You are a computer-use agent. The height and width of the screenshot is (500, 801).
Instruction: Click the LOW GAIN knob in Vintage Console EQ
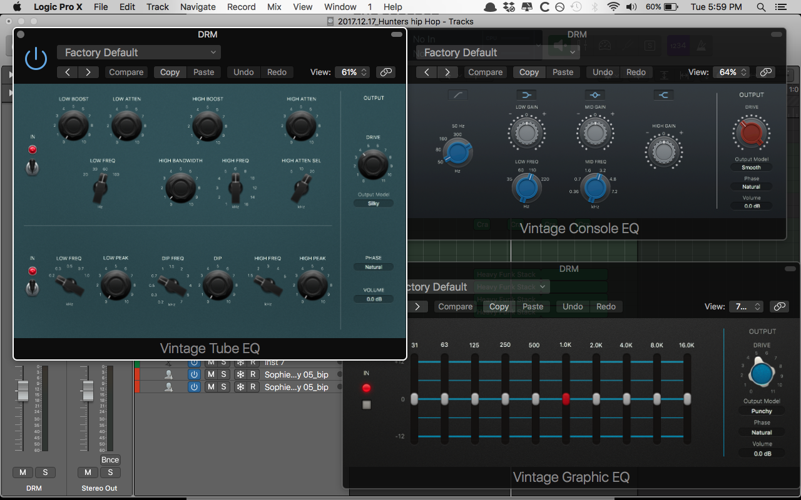pos(528,132)
